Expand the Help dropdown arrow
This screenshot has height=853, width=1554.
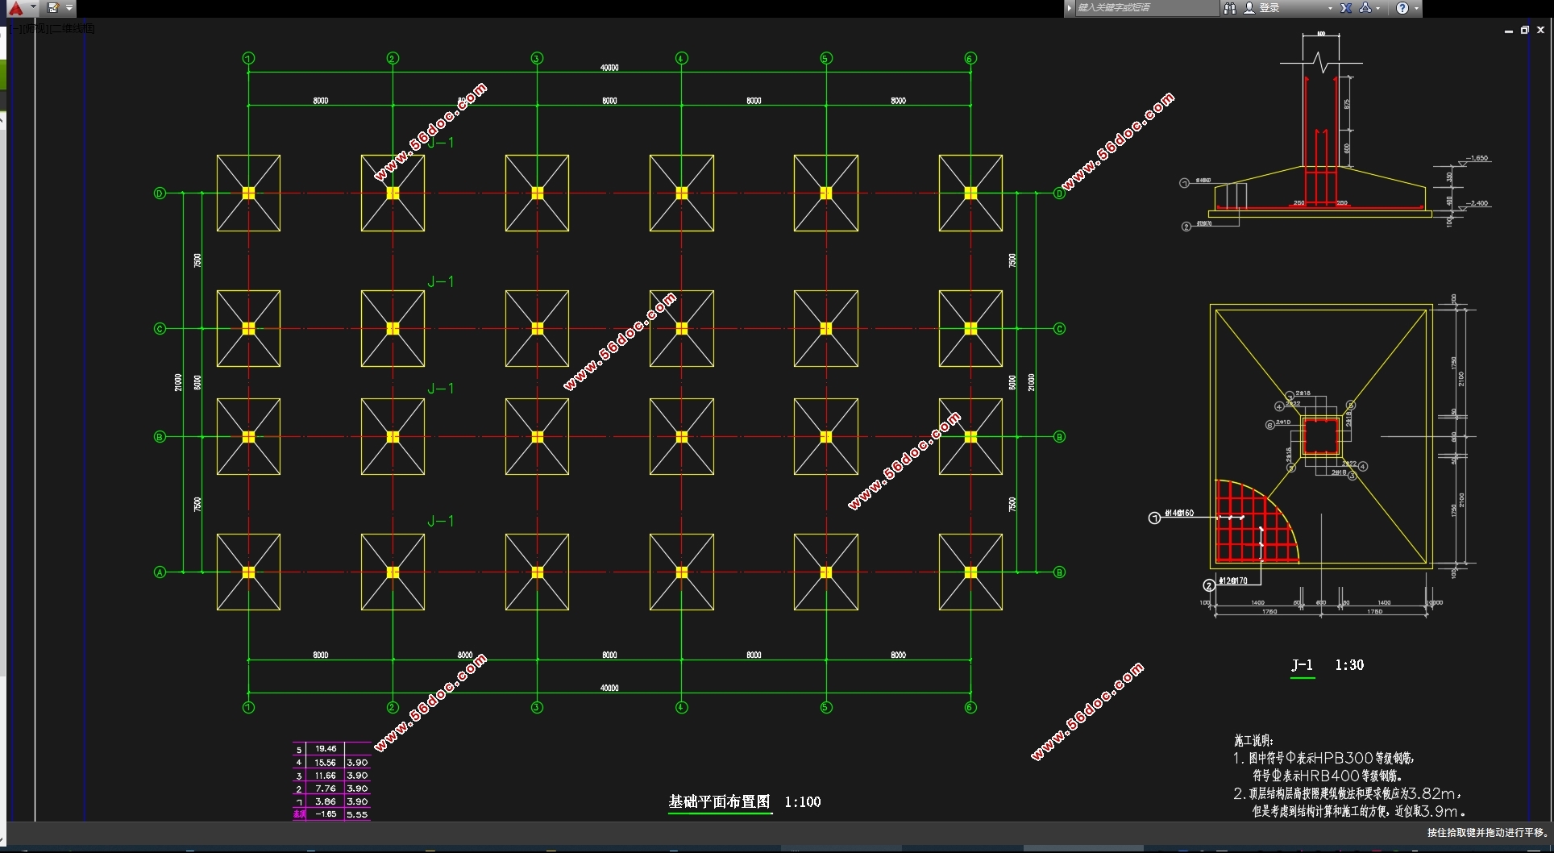[1416, 8]
